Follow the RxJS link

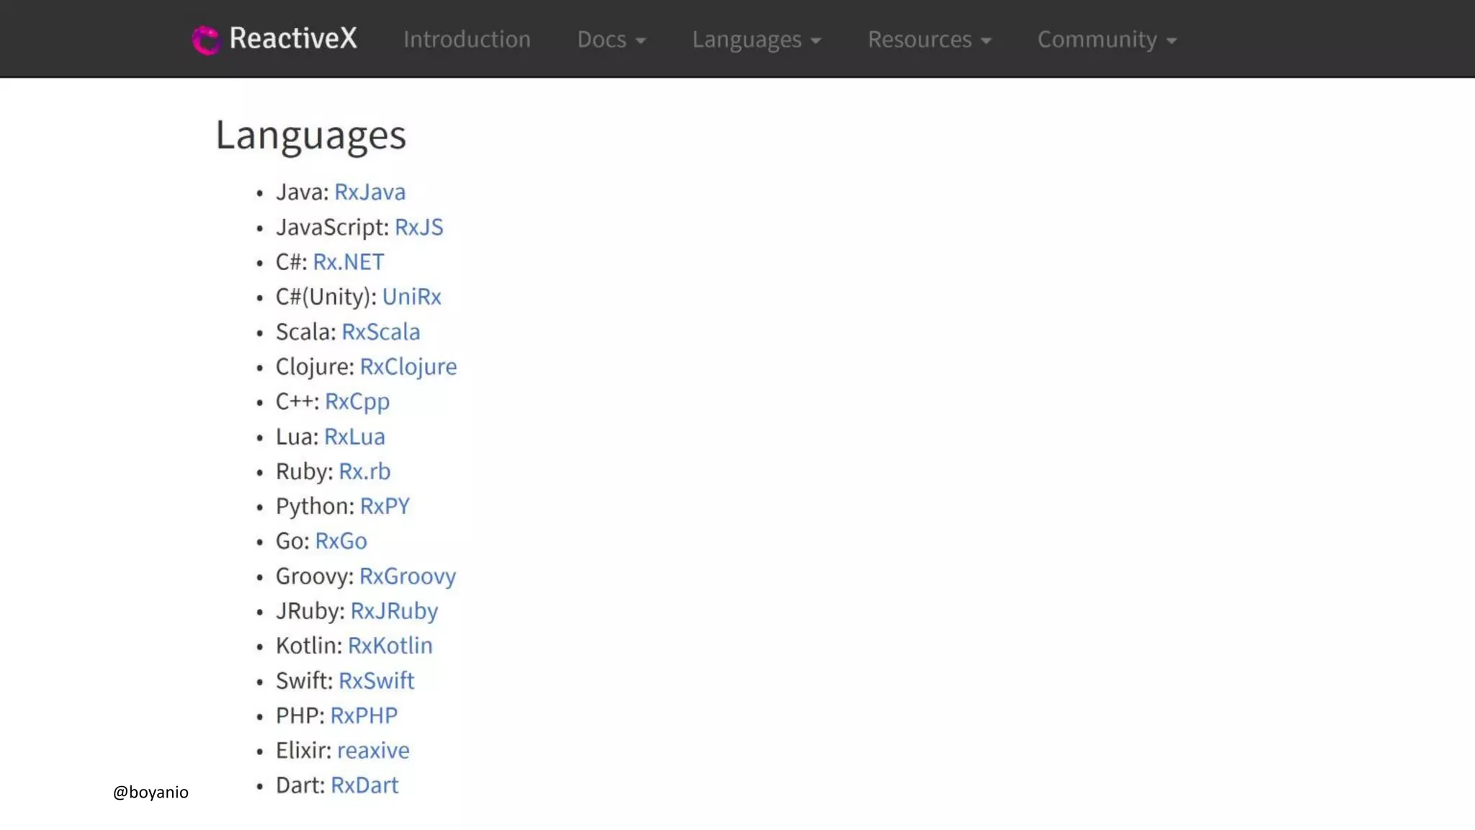(418, 227)
